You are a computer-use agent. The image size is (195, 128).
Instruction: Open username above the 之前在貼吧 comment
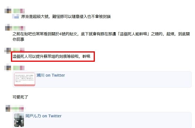[x=19, y=28]
